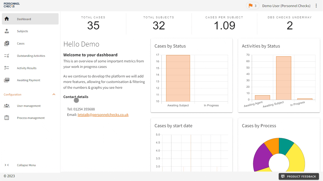Image resolution: width=323 pixels, height=181 pixels.
Task: Collapse the Configuration section chevron
Action: [x=54, y=95]
